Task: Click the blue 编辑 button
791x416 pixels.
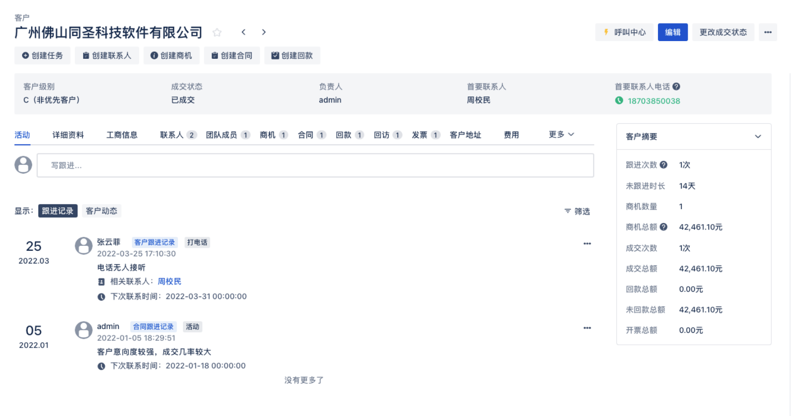Action: point(672,32)
